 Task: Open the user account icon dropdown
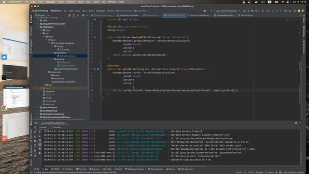(205, 11)
